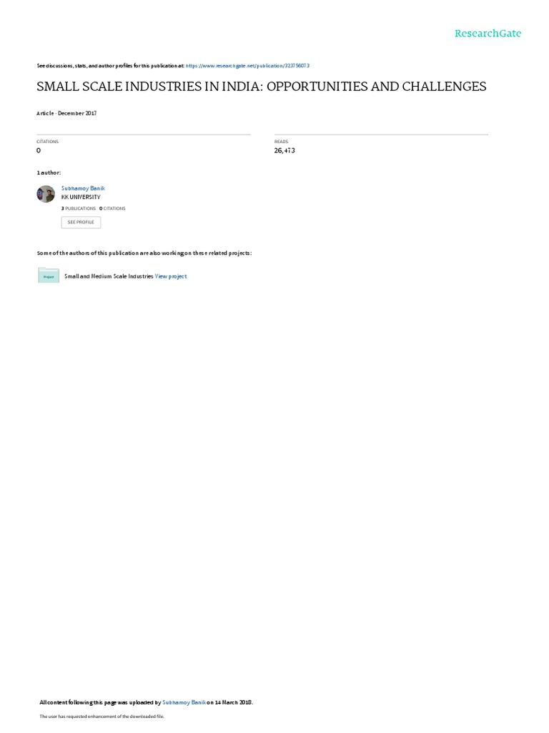Click the uploader name Subhamoy Banik in footer
Viewport: 549px width, 733px height.
coord(184,702)
